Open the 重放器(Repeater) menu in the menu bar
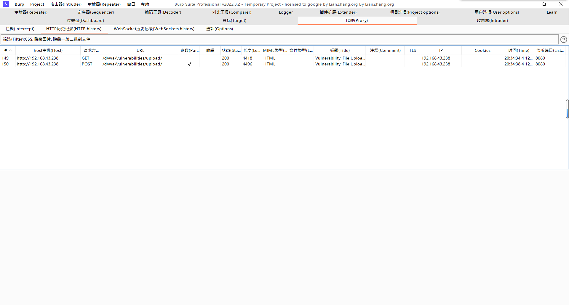 104,4
